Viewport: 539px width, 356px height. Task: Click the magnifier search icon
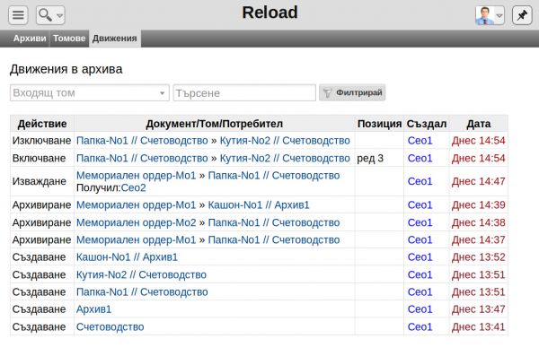pyautogui.click(x=46, y=15)
